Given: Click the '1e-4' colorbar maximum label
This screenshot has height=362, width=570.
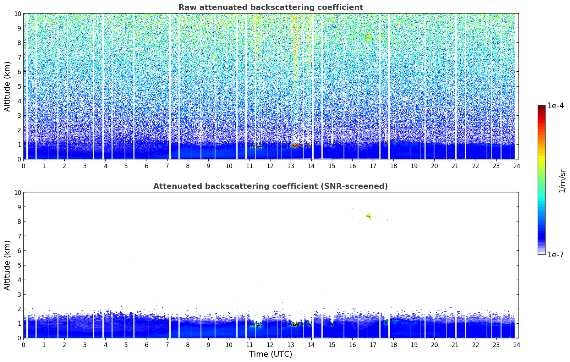Looking at the screenshot, I should coord(555,106).
